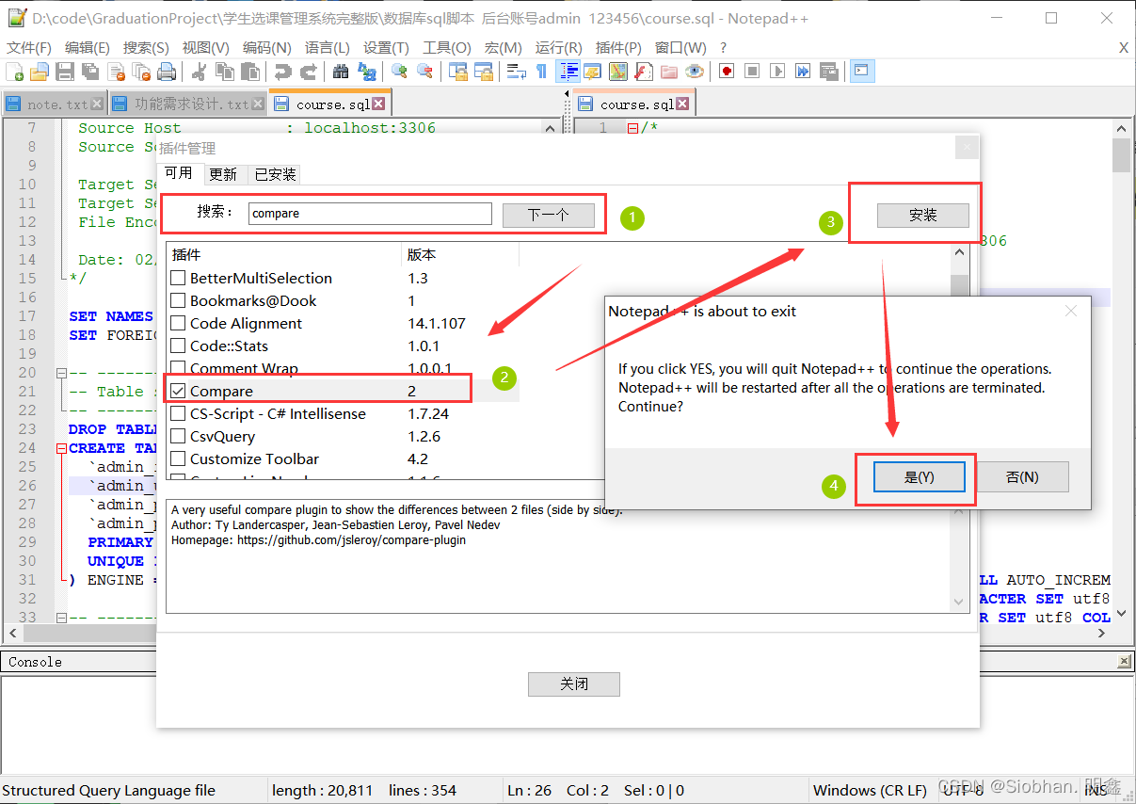
Task: Open the Document Map icon
Action: click(x=617, y=72)
